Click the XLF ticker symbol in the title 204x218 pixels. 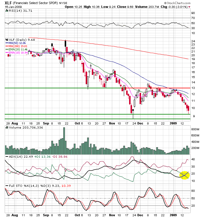tap(8, 3)
